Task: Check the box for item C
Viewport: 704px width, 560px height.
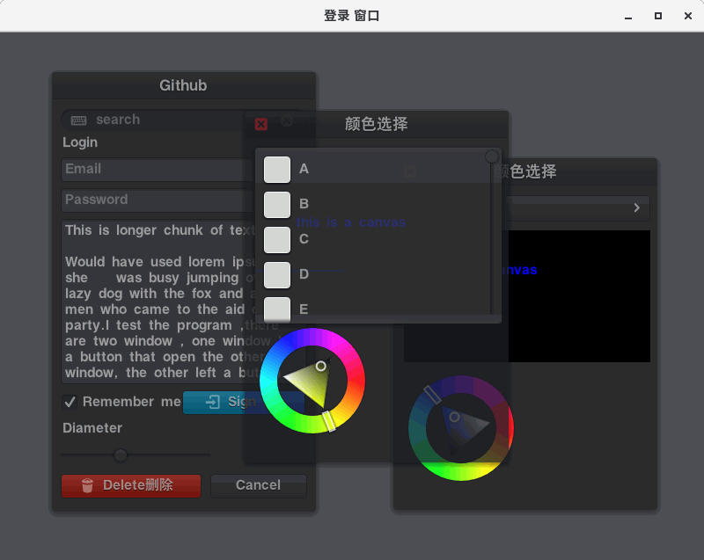Action: point(277,239)
